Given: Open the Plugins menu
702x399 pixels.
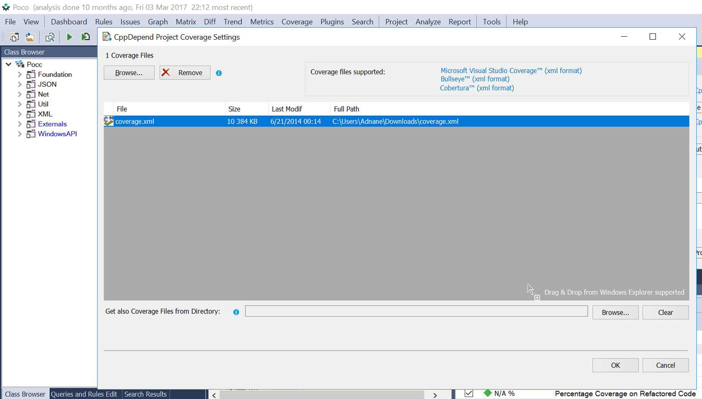Looking at the screenshot, I should point(332,22).
